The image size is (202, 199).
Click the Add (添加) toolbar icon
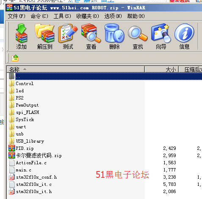click(x=21, y=33)
